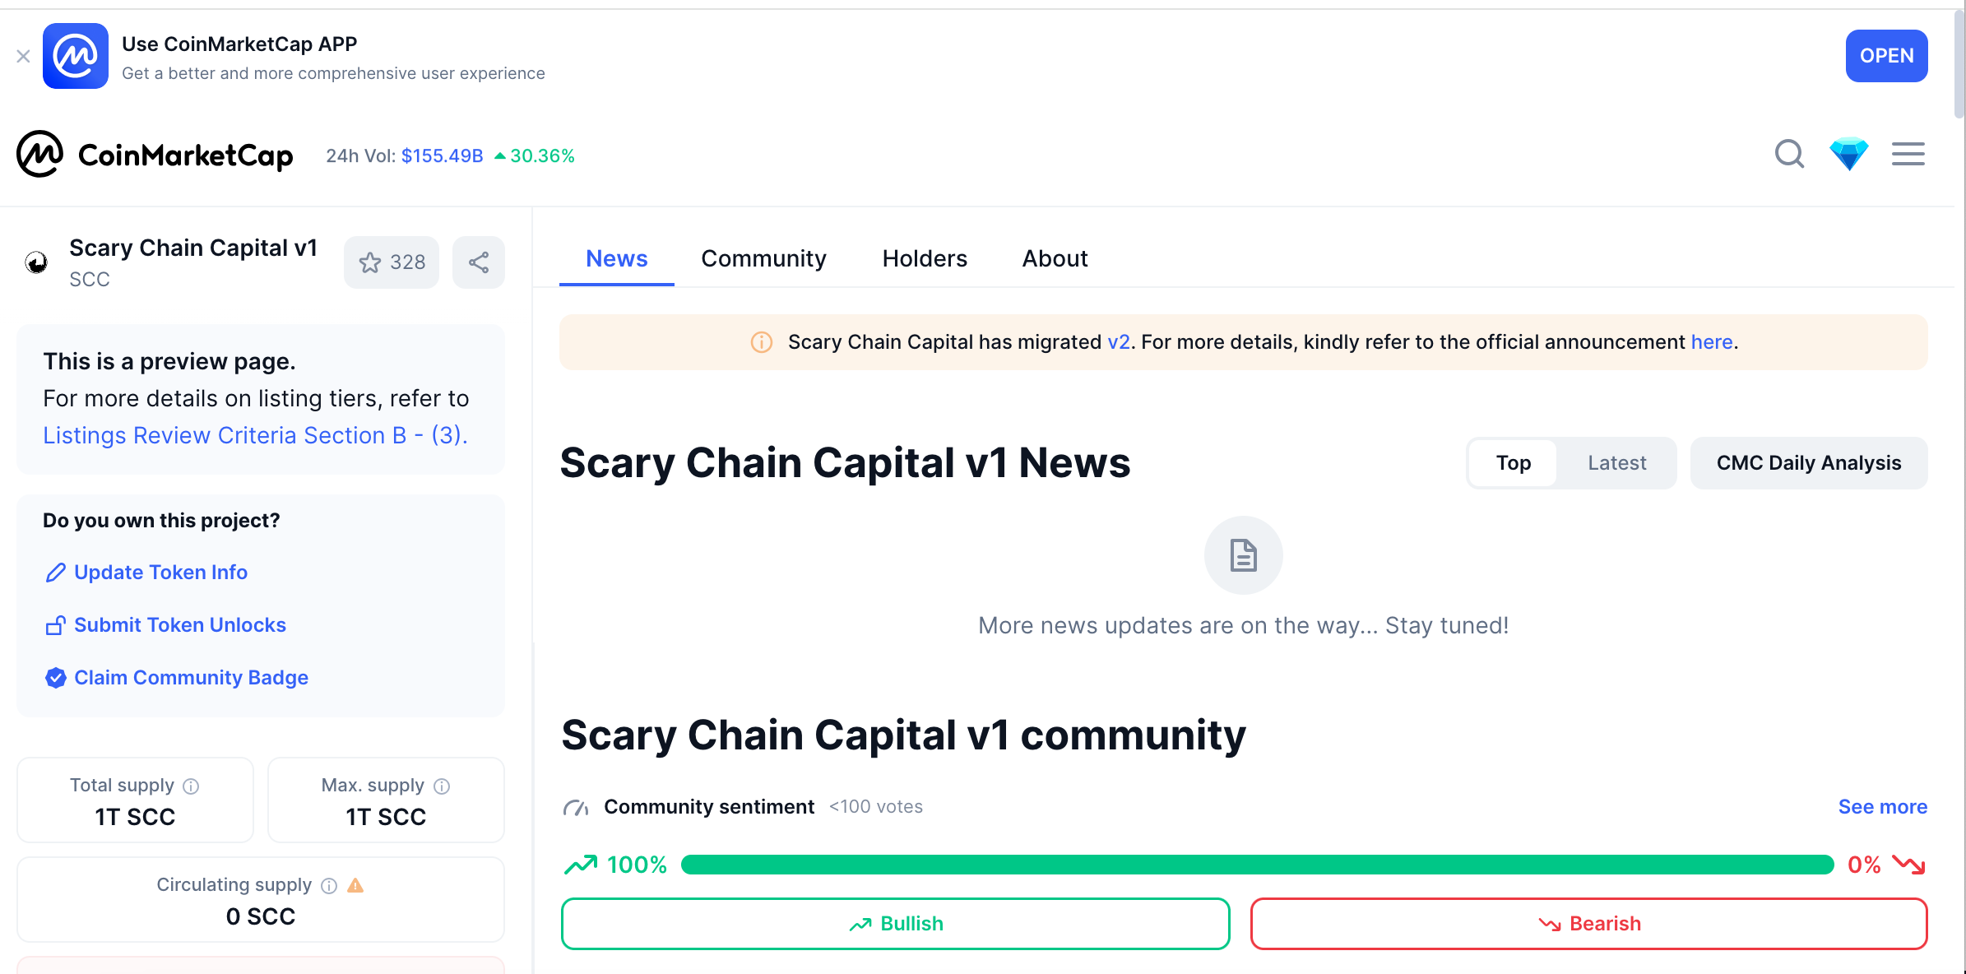Open the Community tab
This screenshot has width=1966, height=974.
point(763,259)
